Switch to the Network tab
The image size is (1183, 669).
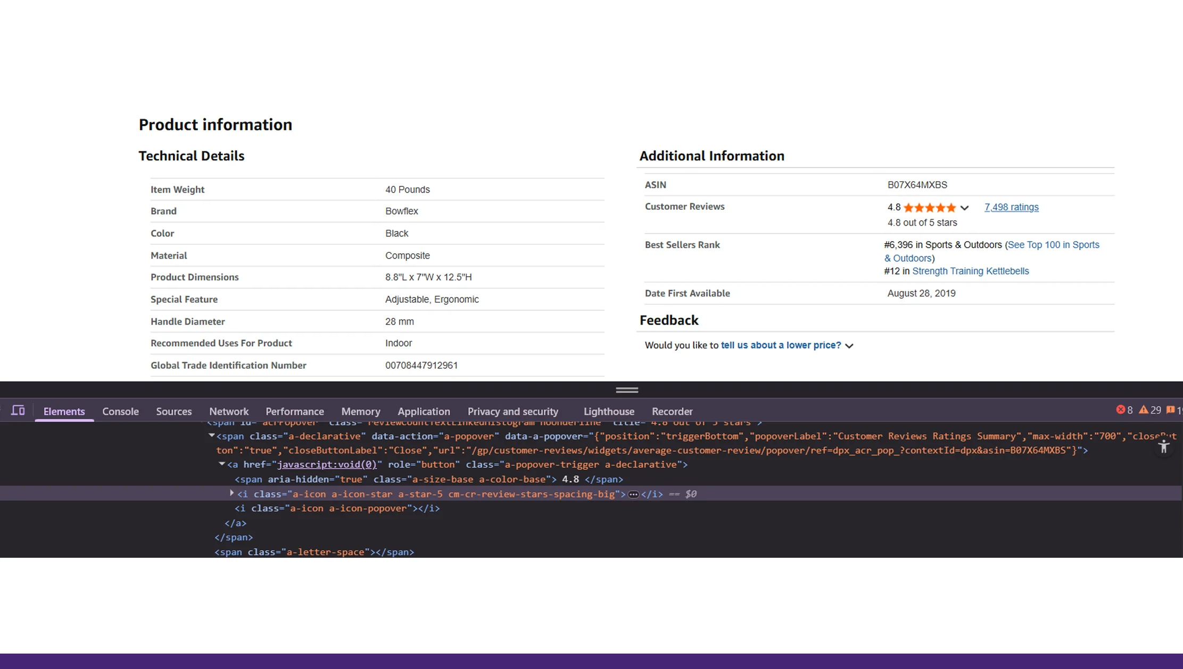coord(229,411)
